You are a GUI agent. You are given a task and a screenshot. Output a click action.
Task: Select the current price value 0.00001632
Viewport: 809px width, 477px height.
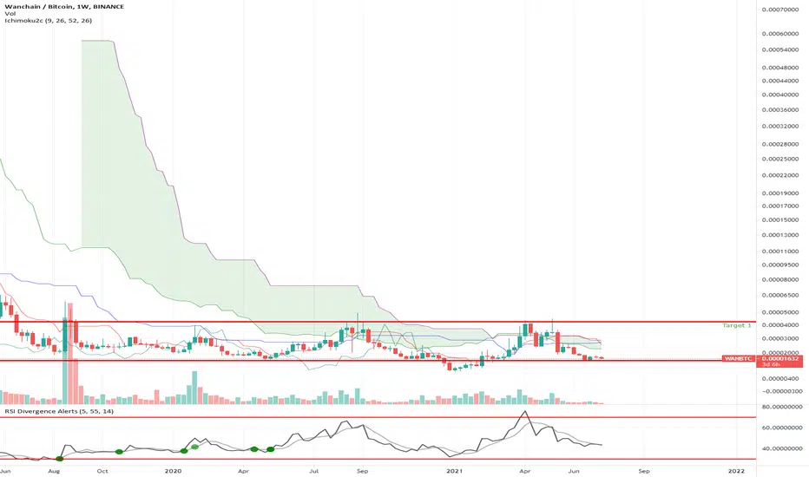(x=780, y=358)
